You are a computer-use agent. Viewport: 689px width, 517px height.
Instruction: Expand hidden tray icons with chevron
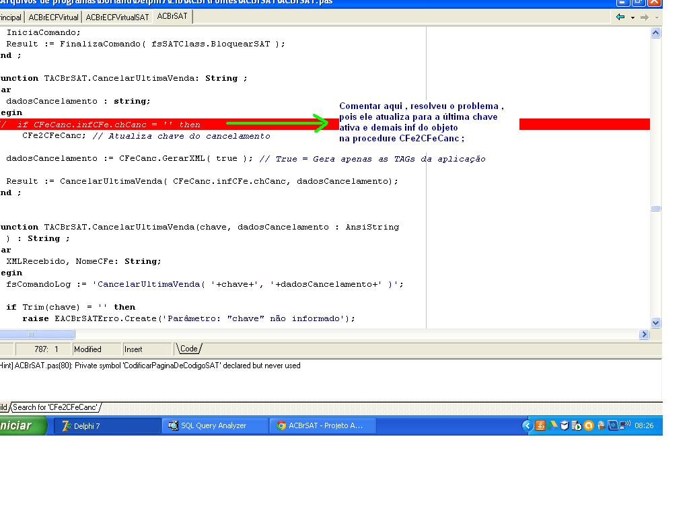click(x=527, y=425)
